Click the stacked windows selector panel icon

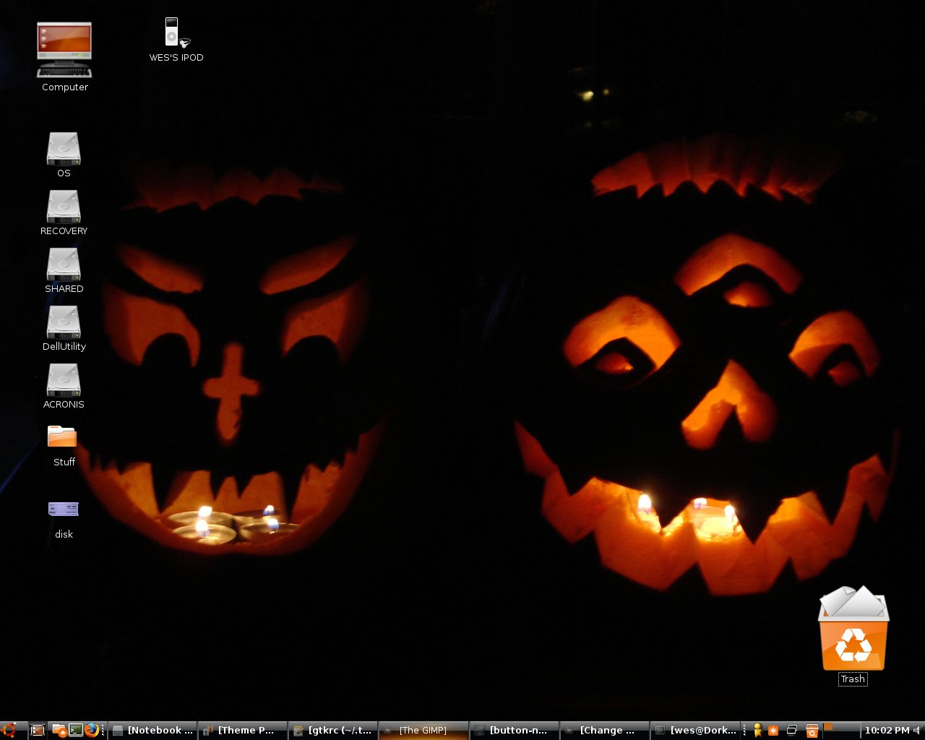click(792, 730)
